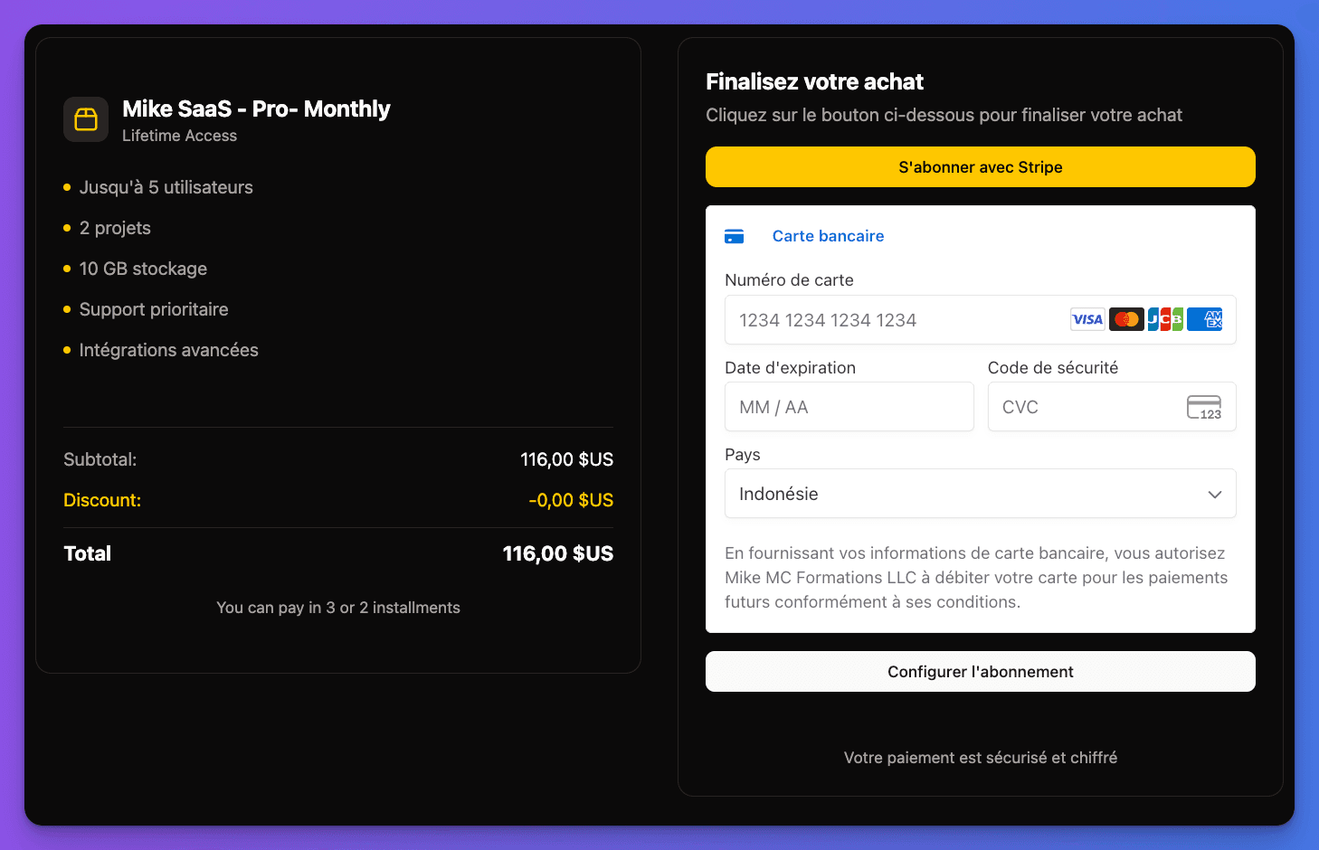
Task: Click the JCB card brand icon
Action: (1165, 319)
